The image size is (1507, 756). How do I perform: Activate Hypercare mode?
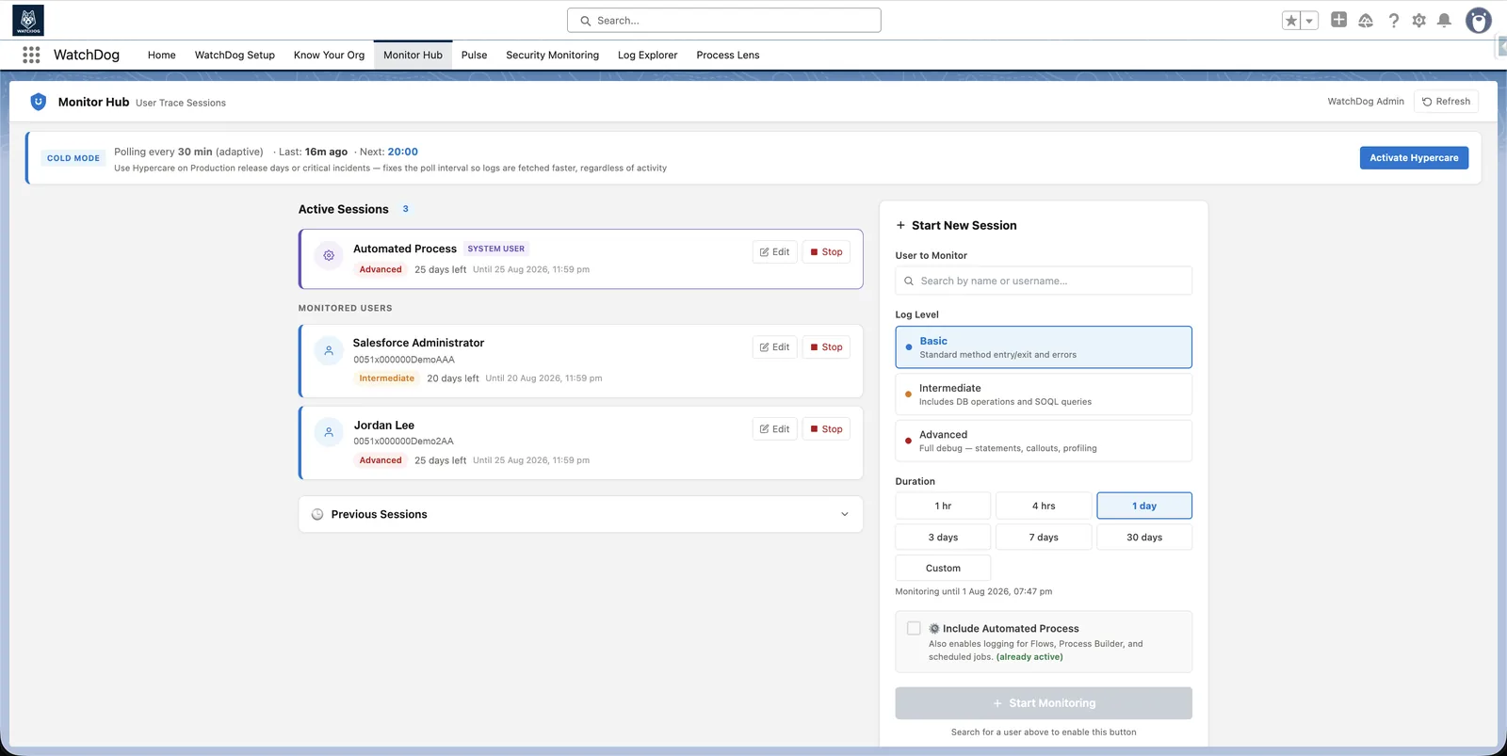pyautogui.click(x=1414, y=158)
